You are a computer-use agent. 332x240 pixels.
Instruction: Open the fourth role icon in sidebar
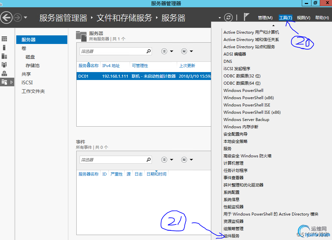[x=4, y=64]
